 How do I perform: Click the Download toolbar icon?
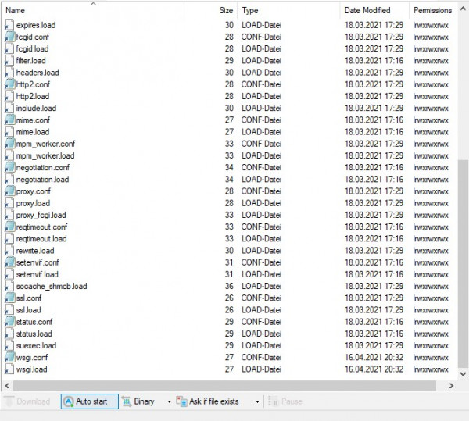point(9,401)
